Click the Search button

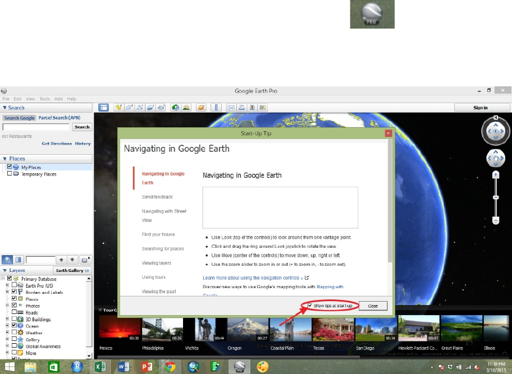pos(82,127)
